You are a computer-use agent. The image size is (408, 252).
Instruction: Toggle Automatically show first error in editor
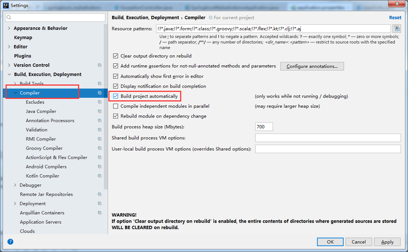(x=116, y=76)
